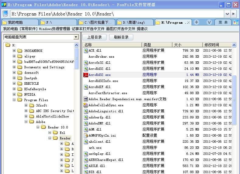Sort by 修改时间 column header
This screenshot has height=174, width=240.
[217, 45]
